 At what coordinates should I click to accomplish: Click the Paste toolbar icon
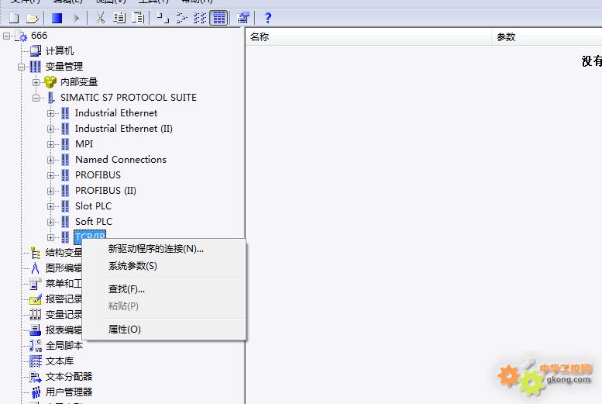coord(137,18)
